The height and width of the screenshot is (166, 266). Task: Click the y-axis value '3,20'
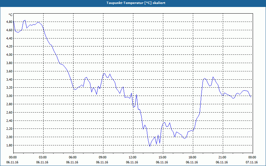[10, 88]
